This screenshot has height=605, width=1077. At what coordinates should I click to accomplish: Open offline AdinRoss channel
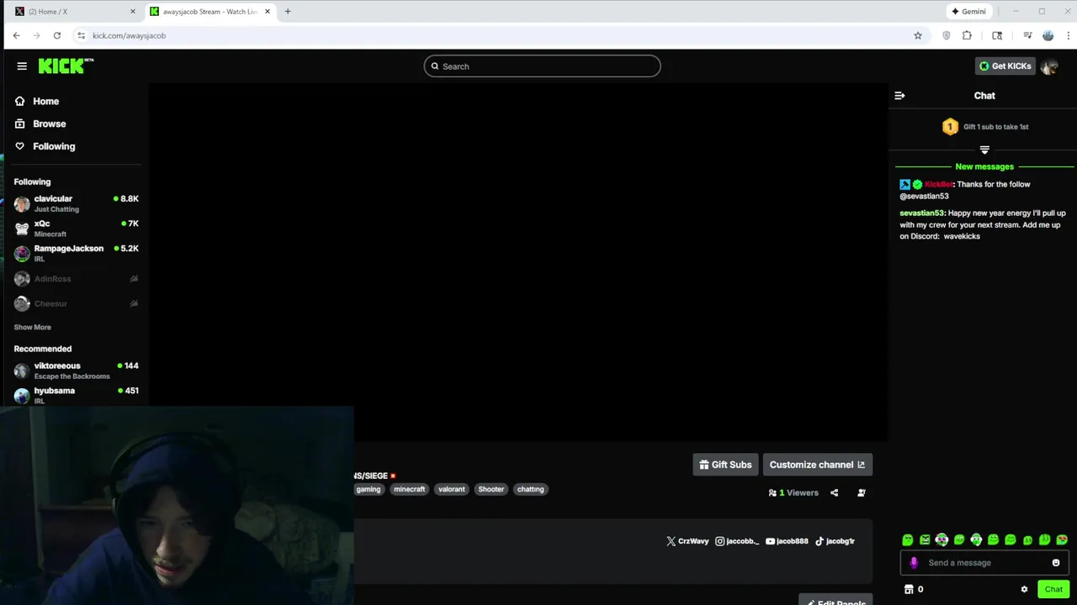[76, 279]
